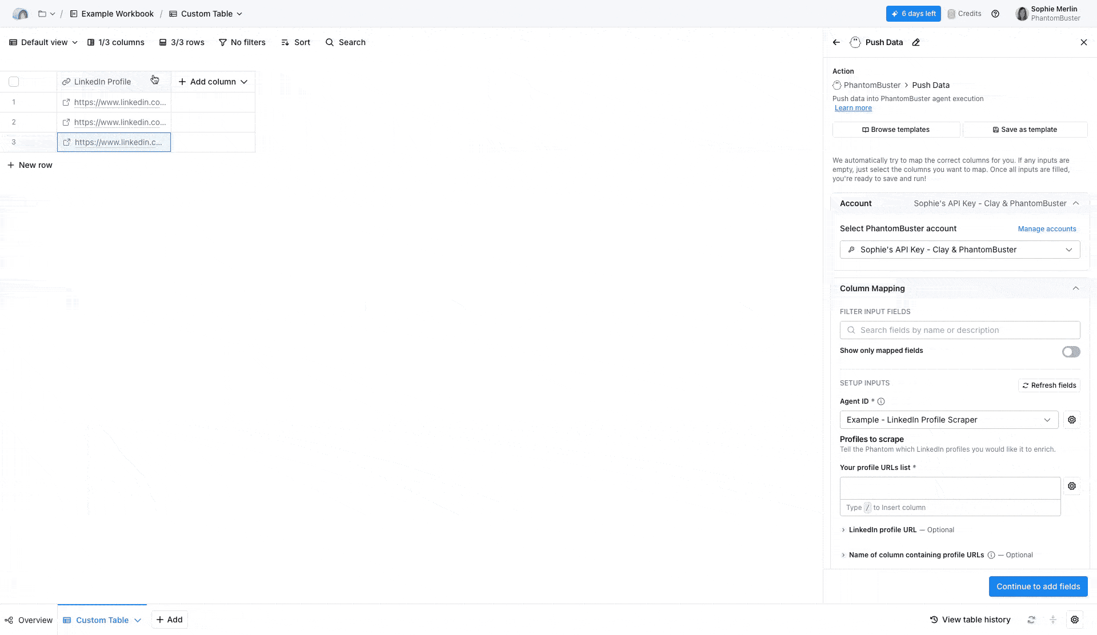Open Example Workbook breadcrumb
1097x635 pixels.
point(112,14)
